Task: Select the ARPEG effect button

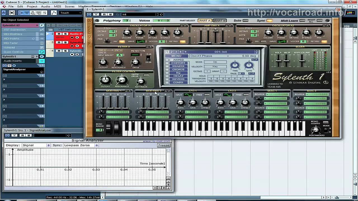Action: click(x=178, y=60)
